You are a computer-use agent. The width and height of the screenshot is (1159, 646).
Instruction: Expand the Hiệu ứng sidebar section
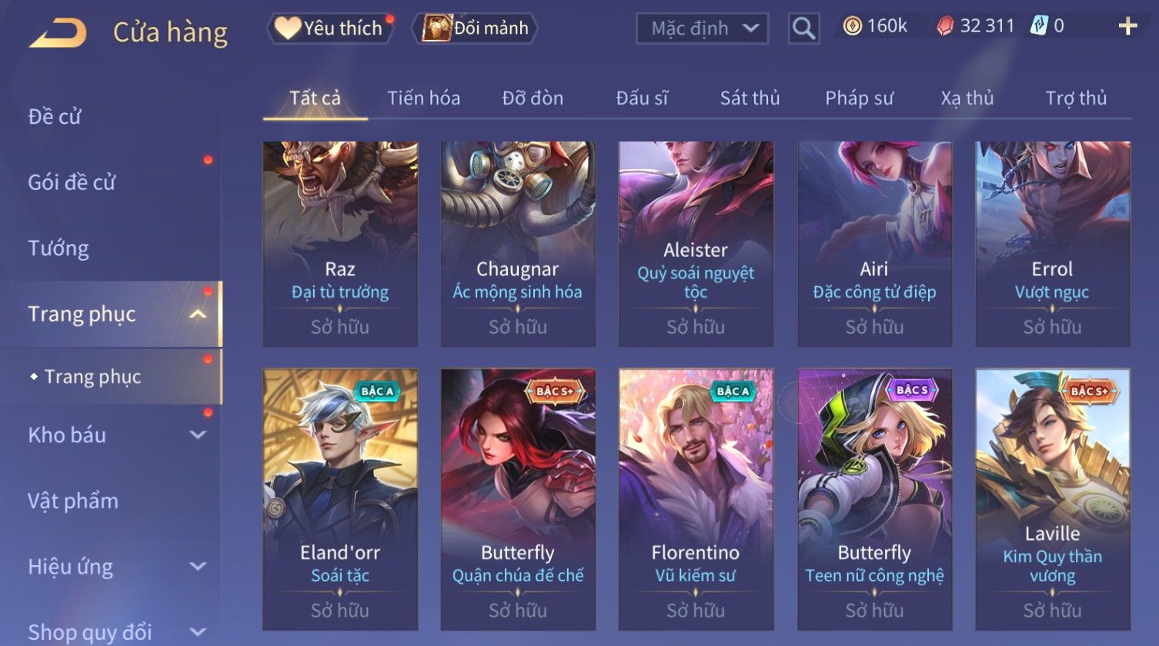point(198,567)
